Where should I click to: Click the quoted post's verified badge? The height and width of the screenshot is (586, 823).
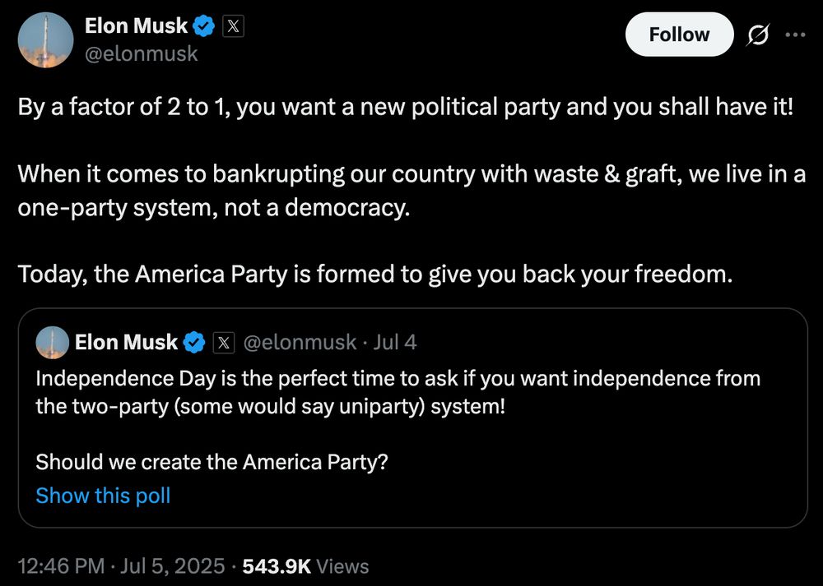[194, 342]
